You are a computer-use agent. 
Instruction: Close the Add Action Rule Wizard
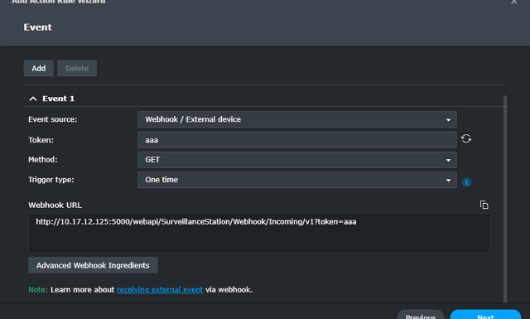(x=513, y=2)
